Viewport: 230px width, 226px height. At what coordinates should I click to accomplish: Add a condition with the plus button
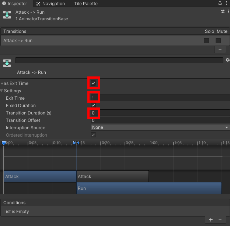tap(211, 220)
